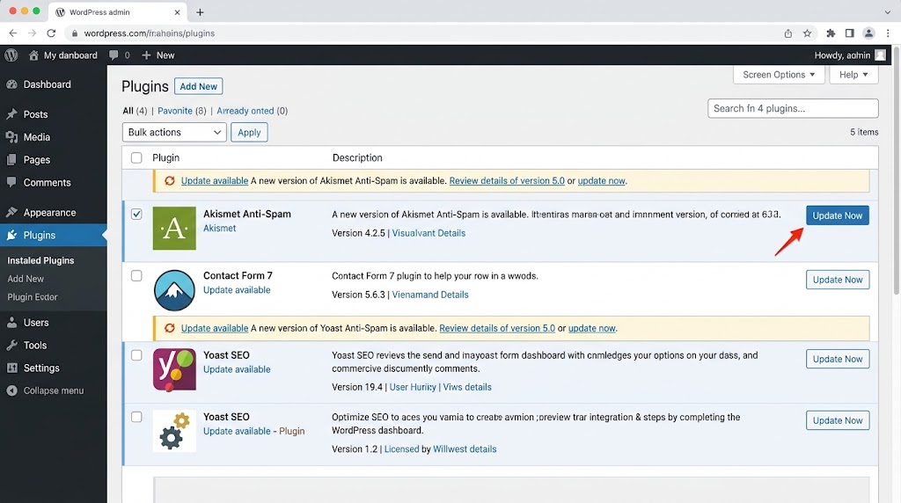
Task: Filter by Pavonite plugins
Action: coord(175,111)
